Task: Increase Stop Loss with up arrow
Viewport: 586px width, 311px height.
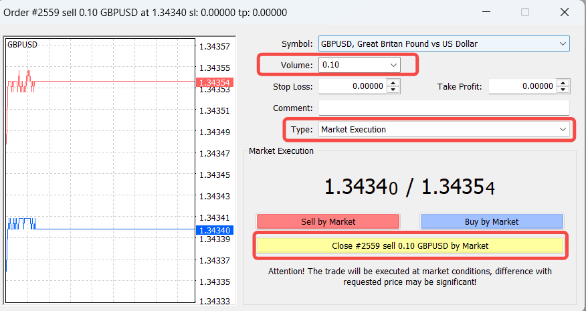Action: (x=393, y=83)
